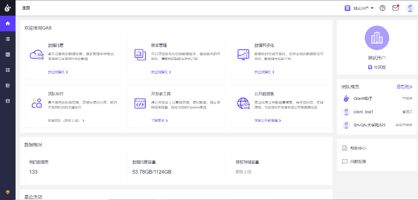The width and height of the screenshot is (418, 200).
Task: Click the 新建数据集 link under 数据托管
Action: click(58, 72)
